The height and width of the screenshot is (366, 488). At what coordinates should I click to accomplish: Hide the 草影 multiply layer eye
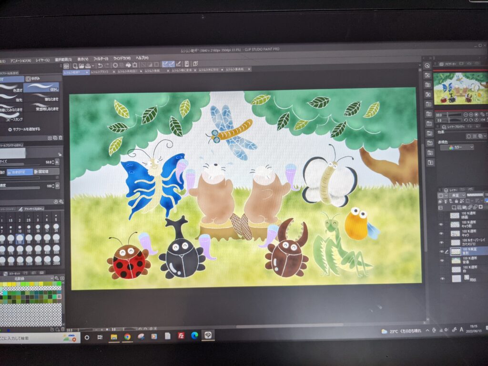click(442, 252)
